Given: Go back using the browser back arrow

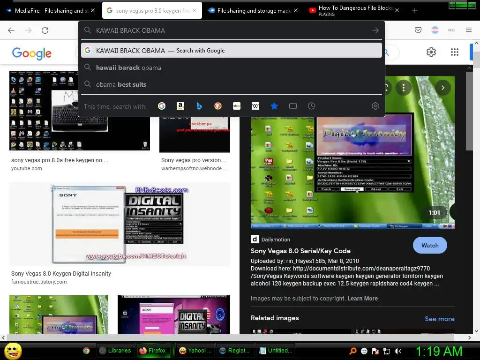Looking at the screenshot, I should [x=11, y=30].
